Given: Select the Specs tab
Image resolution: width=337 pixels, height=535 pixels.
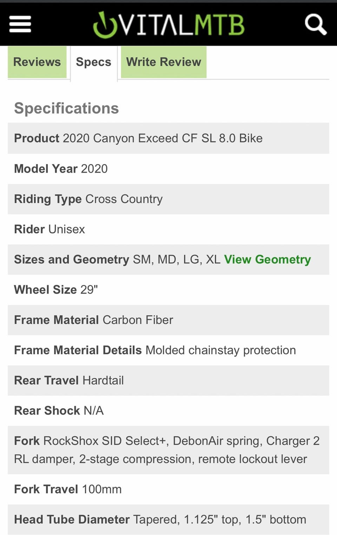Looking at the screenshot, I should click(94, 62).
